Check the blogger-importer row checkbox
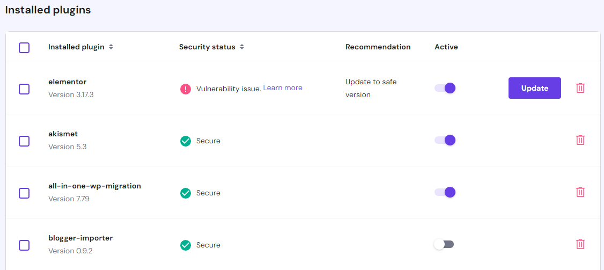The image size is (604, 270). click(24, 245)
